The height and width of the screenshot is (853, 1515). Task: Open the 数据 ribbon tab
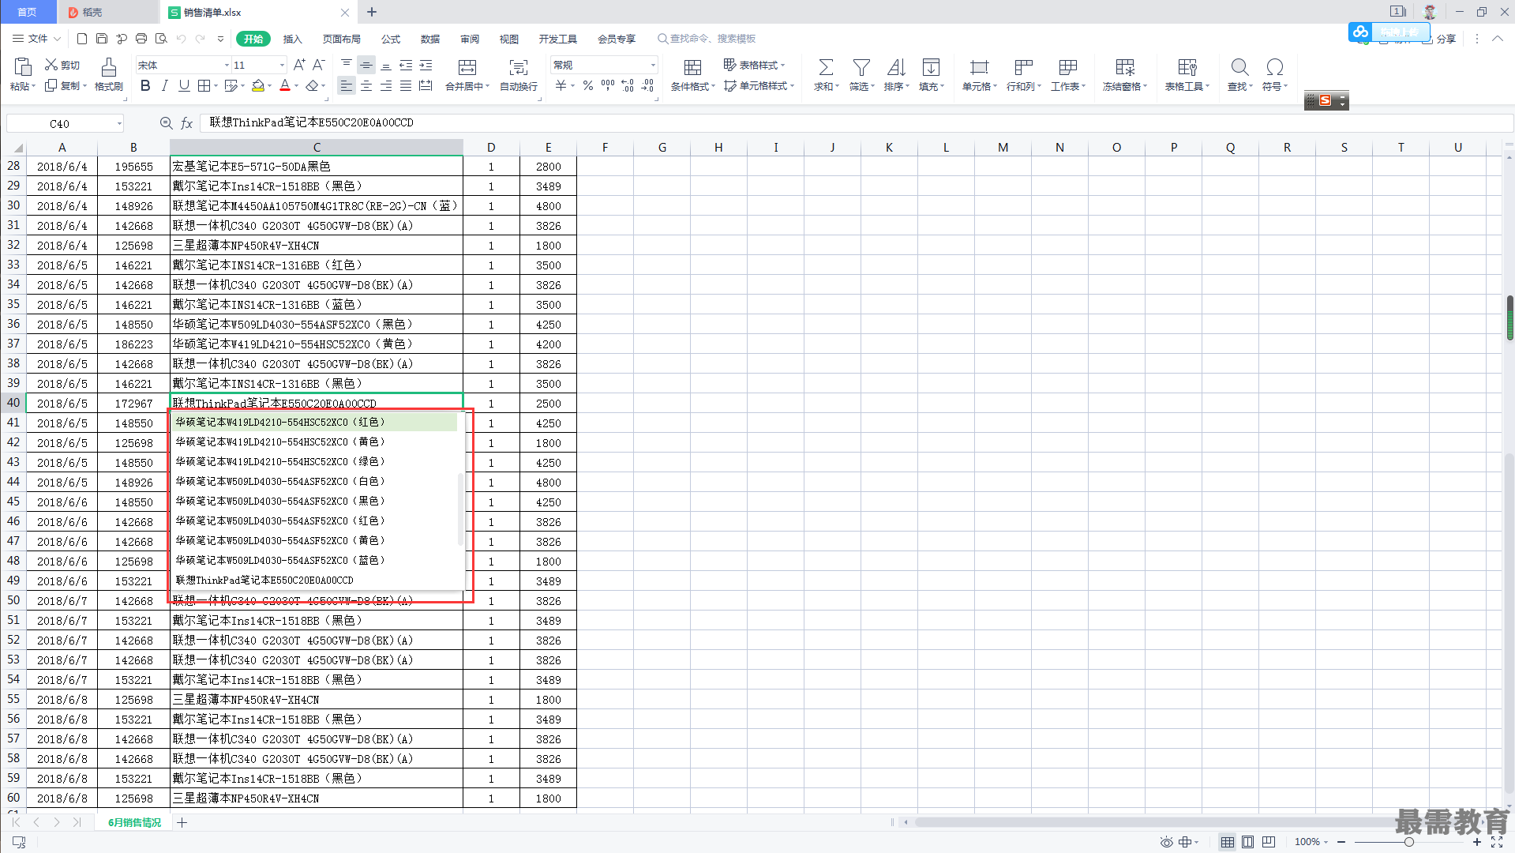pyautogui.click(x=430, y=39)
